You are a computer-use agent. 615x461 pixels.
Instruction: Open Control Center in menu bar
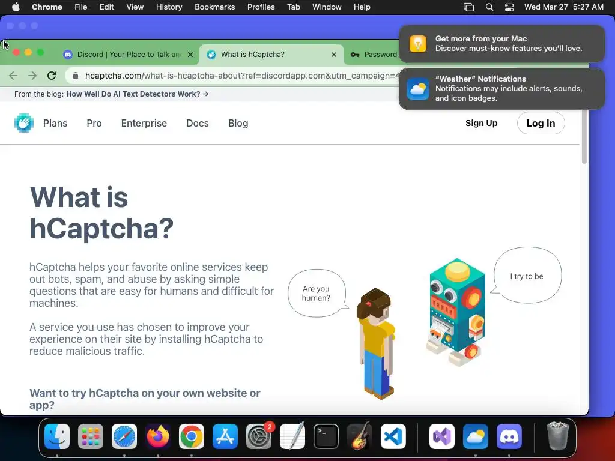point(509,7)
